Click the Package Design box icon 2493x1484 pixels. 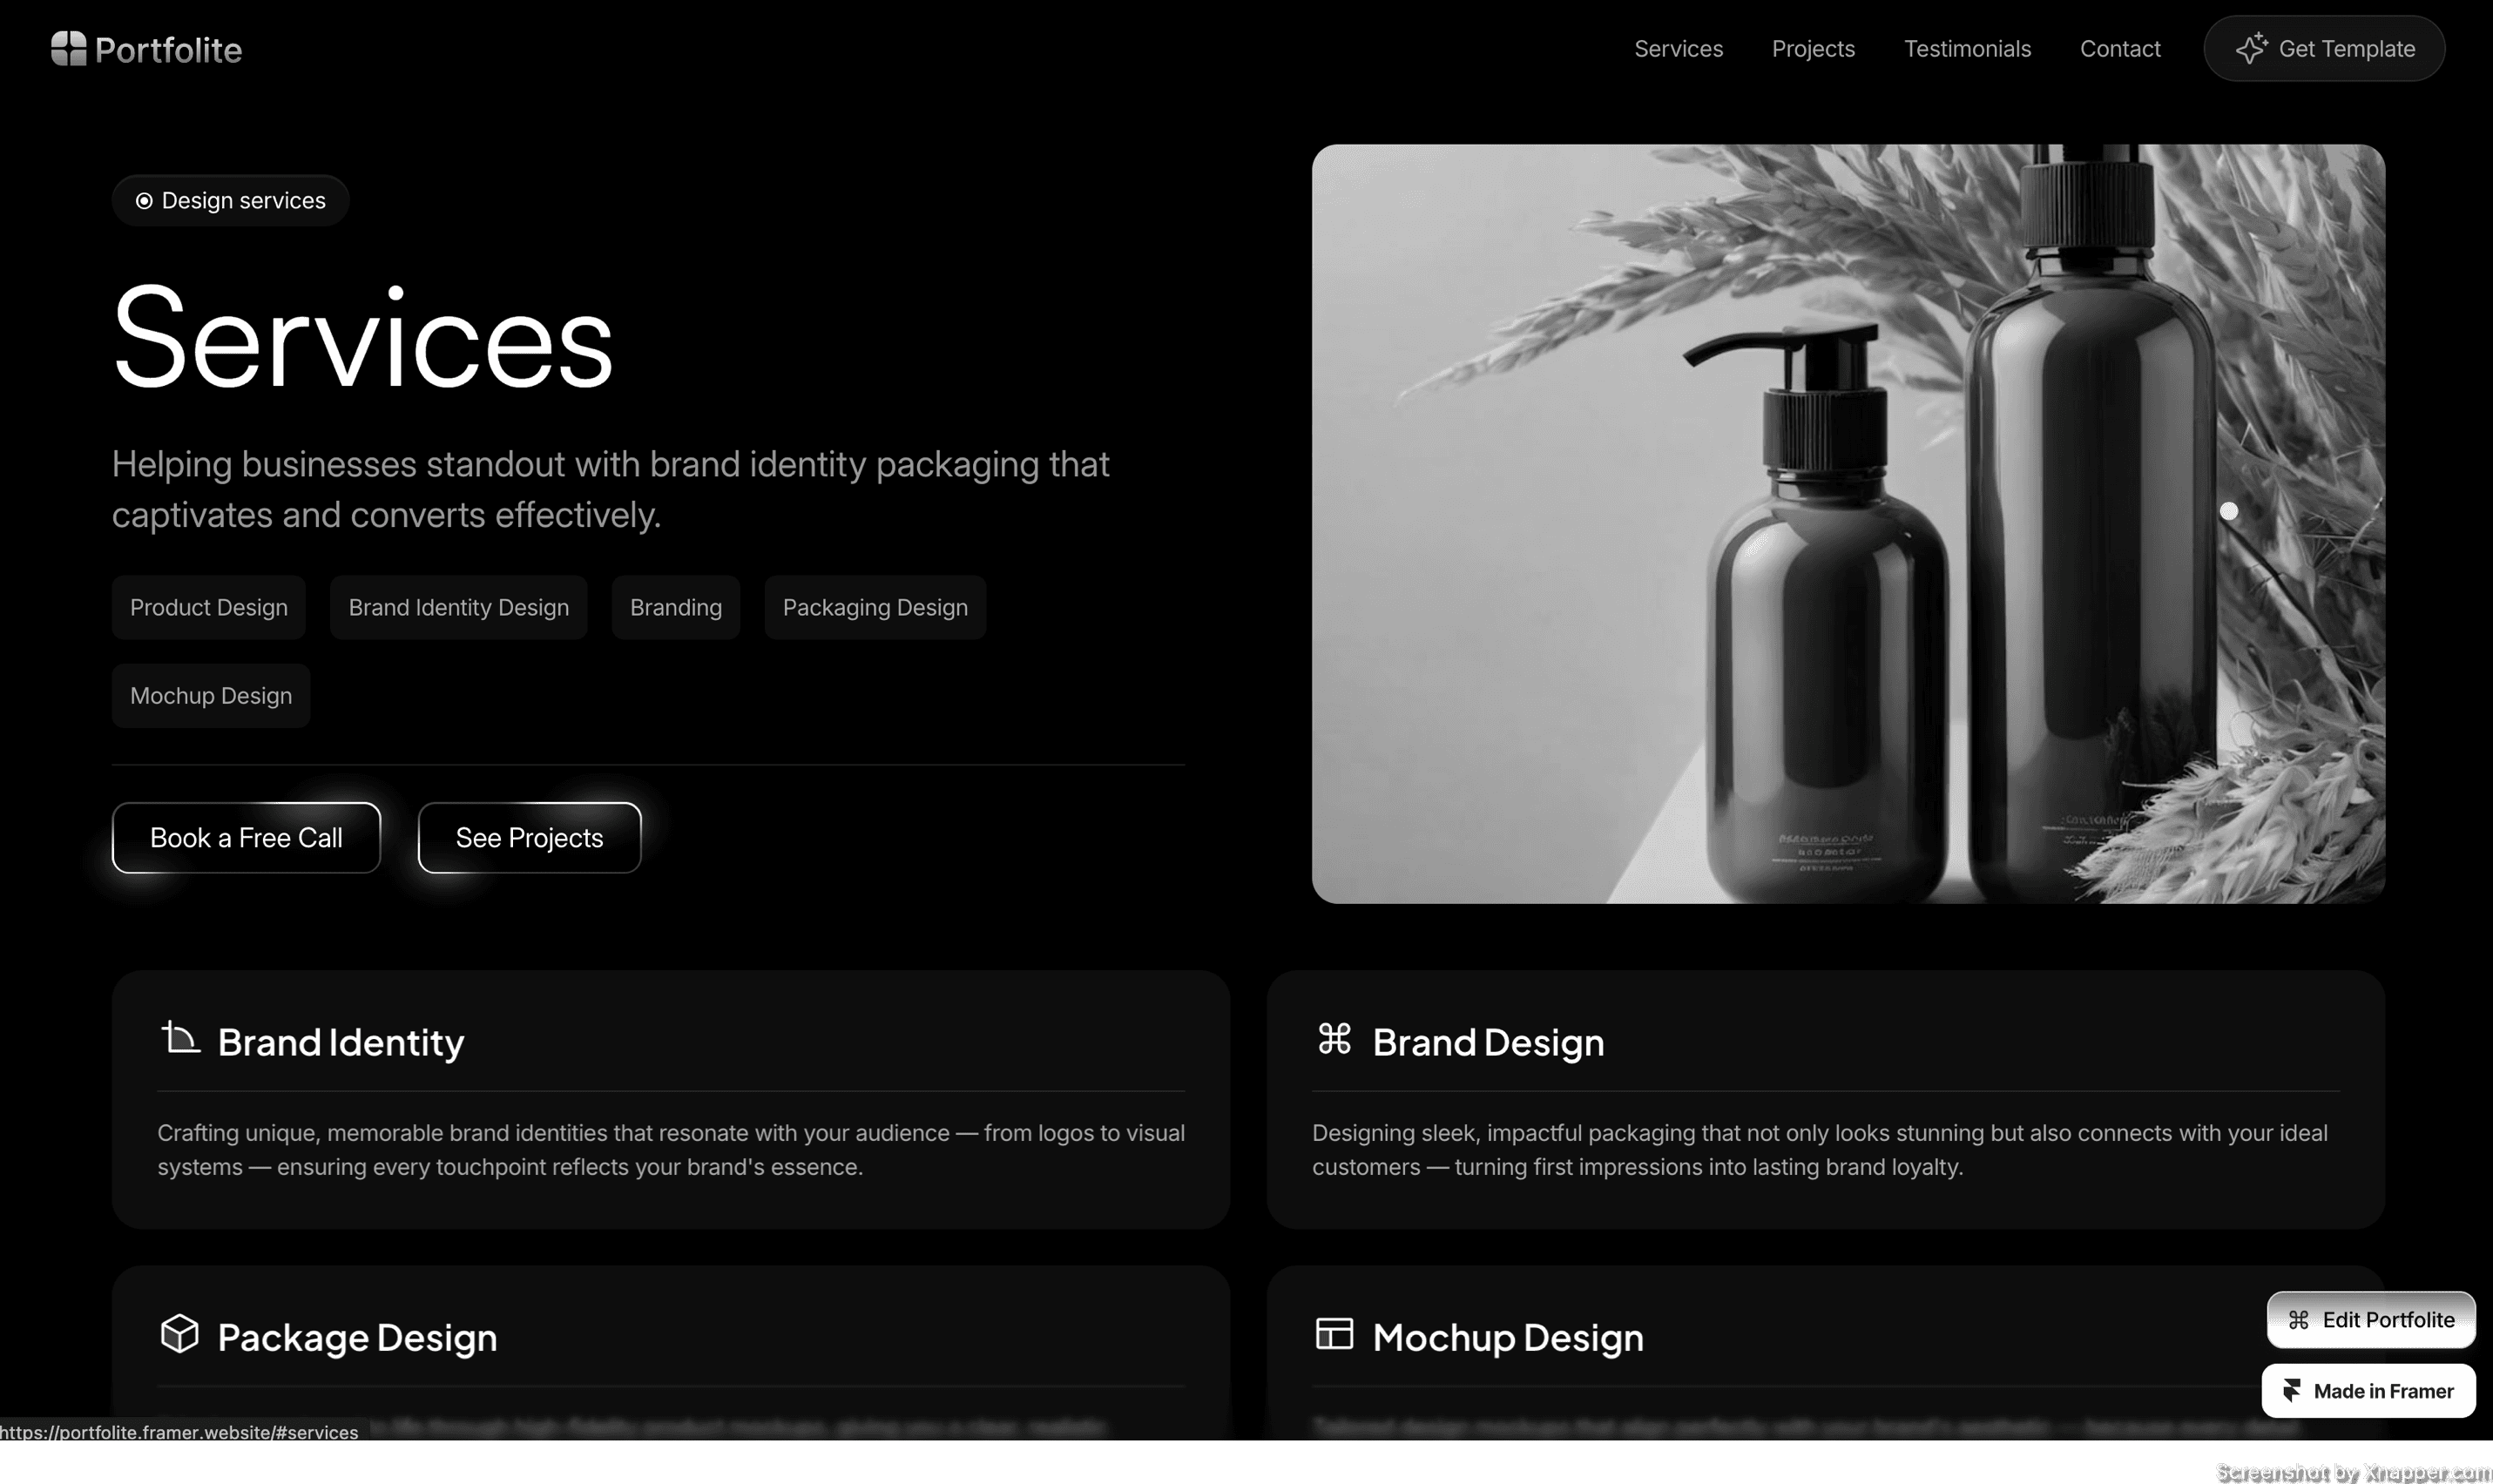pyautogui.click(x=180, y=1334)
